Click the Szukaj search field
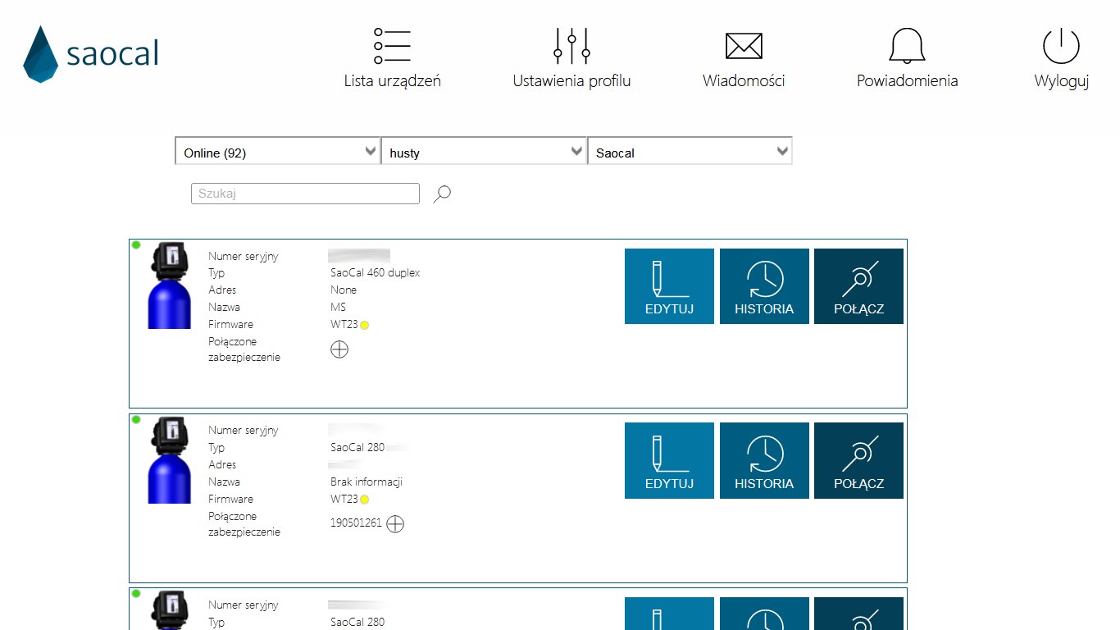The height and width of the screenshot is (630, 1120). (x=305, y=194)
